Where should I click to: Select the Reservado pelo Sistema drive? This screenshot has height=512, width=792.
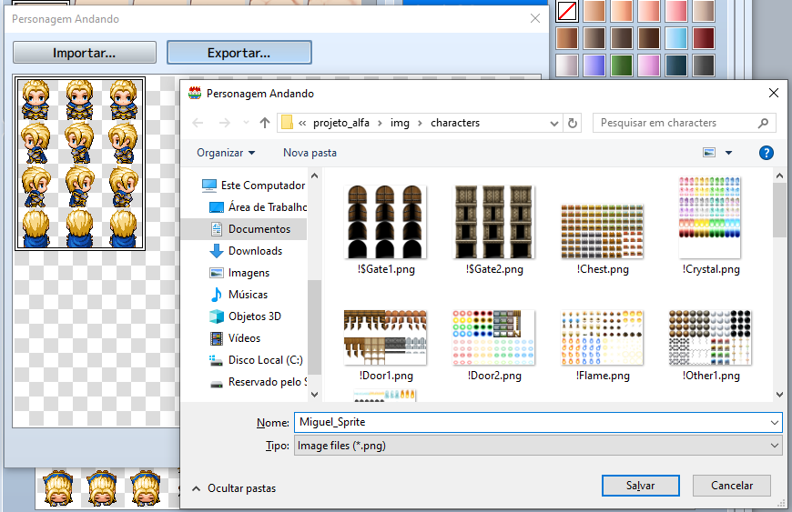pos(258,382)
